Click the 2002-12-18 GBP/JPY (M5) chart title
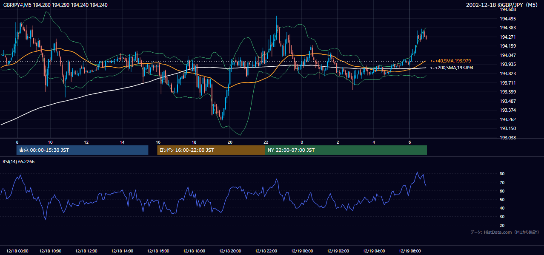 (x=503, y=5)
